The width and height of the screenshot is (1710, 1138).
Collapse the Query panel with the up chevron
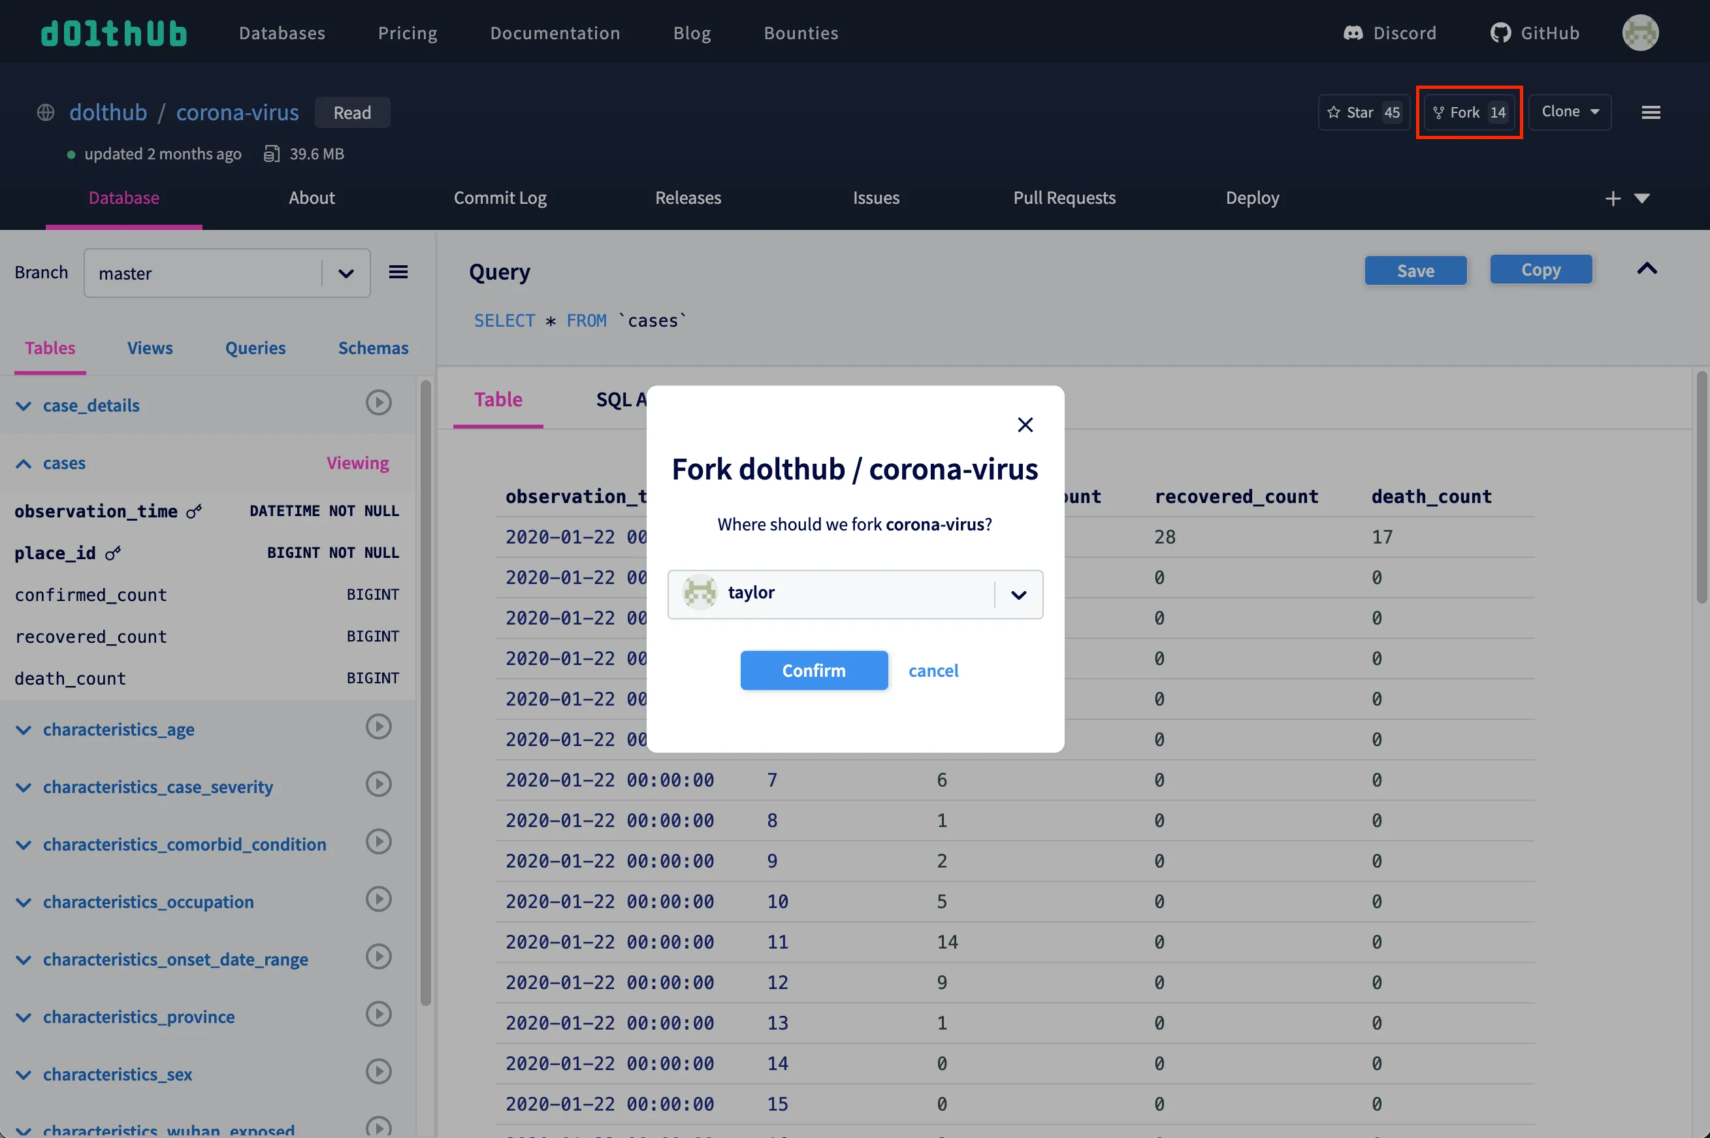coord(1646,268)
